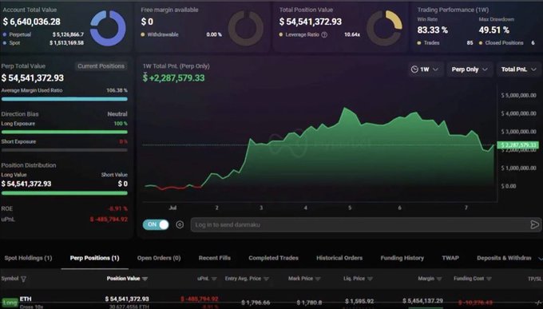Click the Long Exposure green bar
The width and height of the screenshot is (543, 309).
[x=65, y=132]
